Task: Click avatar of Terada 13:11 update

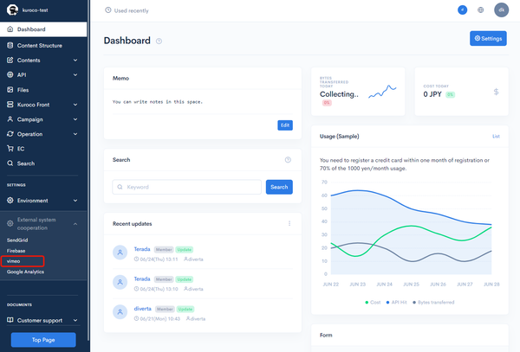Action: point(120,253)
